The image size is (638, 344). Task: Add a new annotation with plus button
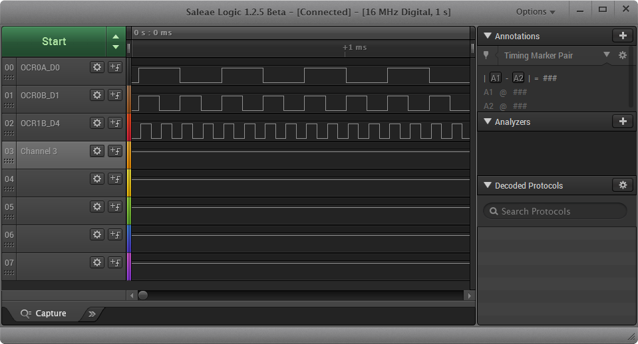pos(623,36)
